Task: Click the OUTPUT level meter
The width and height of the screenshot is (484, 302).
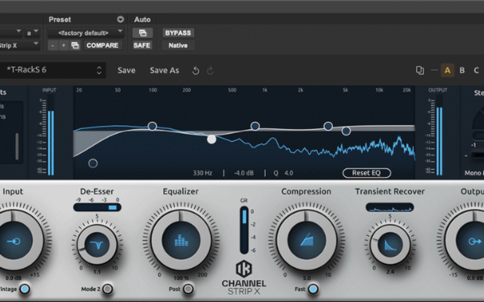Action: click(x=439, y=135)
